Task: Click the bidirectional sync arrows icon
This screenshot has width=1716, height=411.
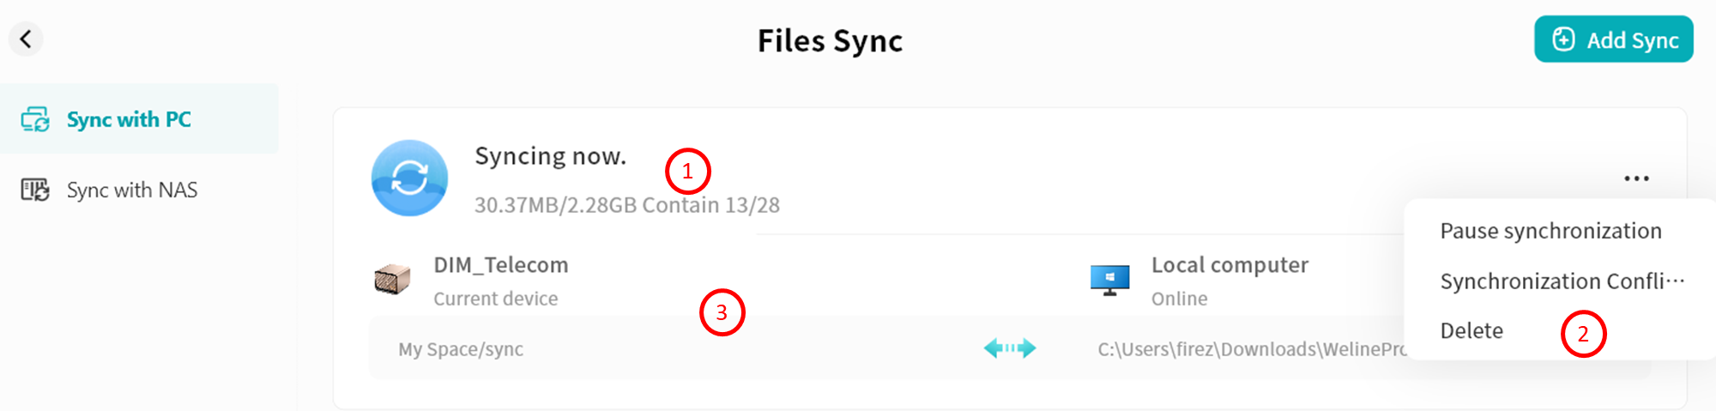Action: (1010, 348)
